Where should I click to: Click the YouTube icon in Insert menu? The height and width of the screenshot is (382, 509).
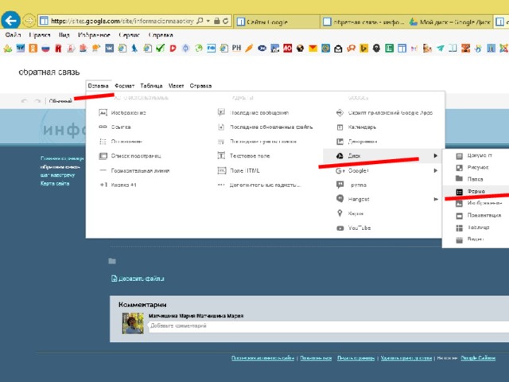[x=340, y=228]
